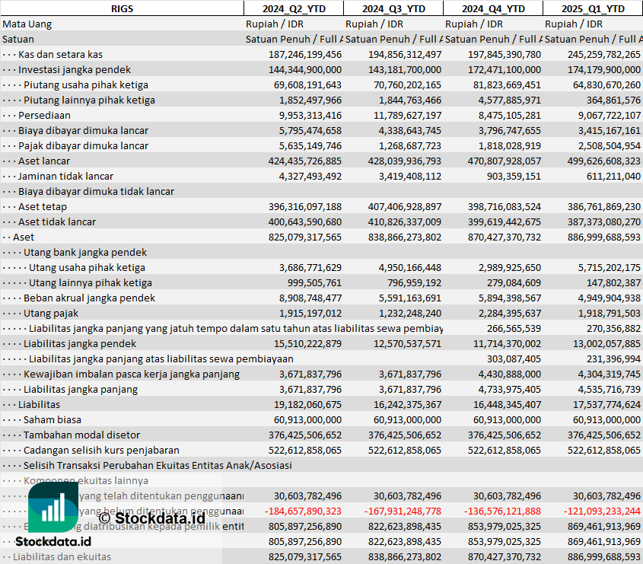Click the Aset tetap row label

43,206
